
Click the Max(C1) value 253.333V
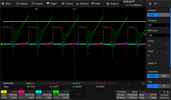point(31,87)
